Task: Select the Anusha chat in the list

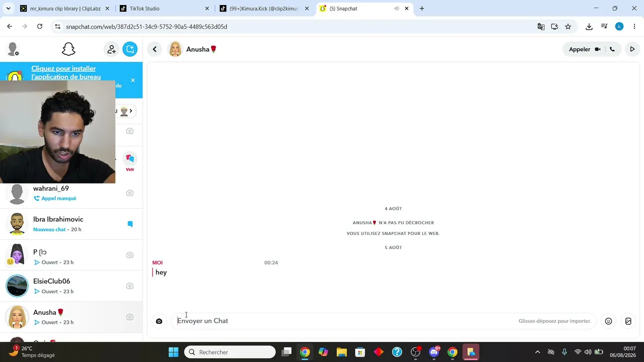Action: pyautogui.click(x=71, y=317)
